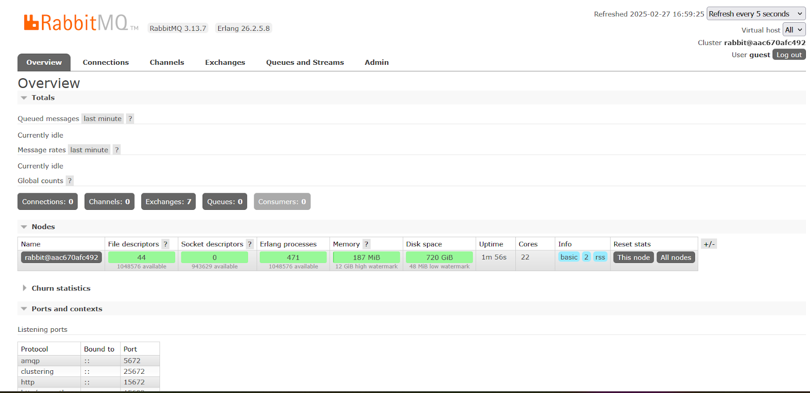810x393 pixels.
Task: Reset stats for All nodes
Action: [x=676, y=257]
